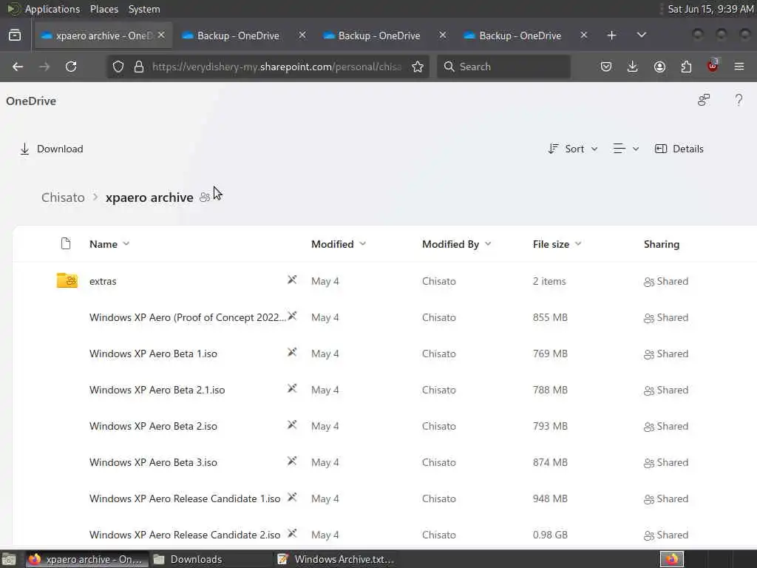
Task: Bookmark this page with the star icon
Action: (418, 67)
